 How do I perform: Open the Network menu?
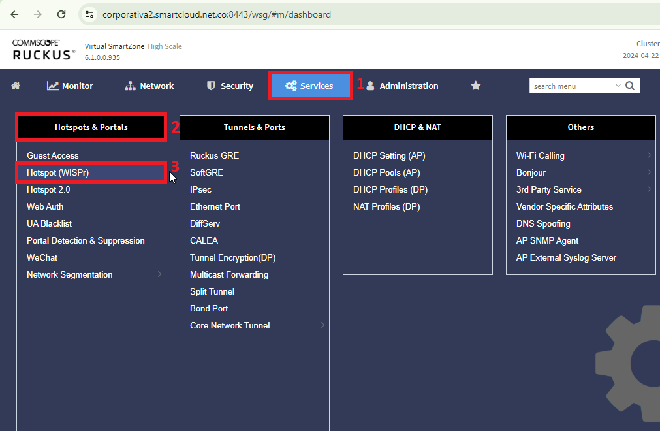point(149,86)
